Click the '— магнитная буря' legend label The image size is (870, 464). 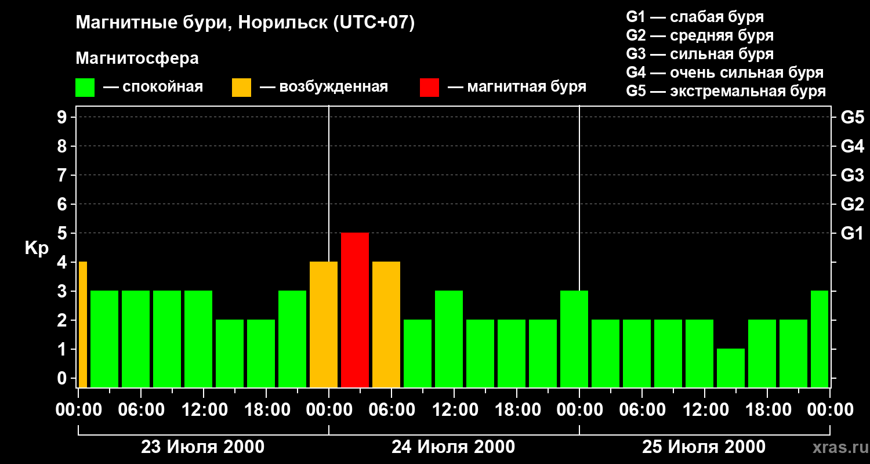[x=517, y=87]
